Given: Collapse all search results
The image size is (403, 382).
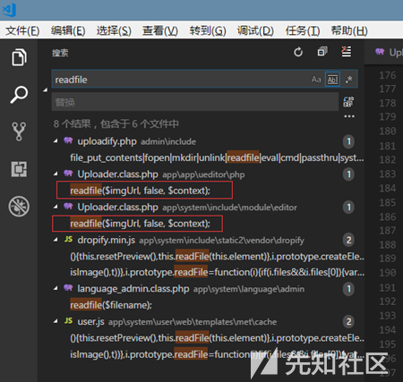Looking at the screenshot, I should (x=322, y=52).
